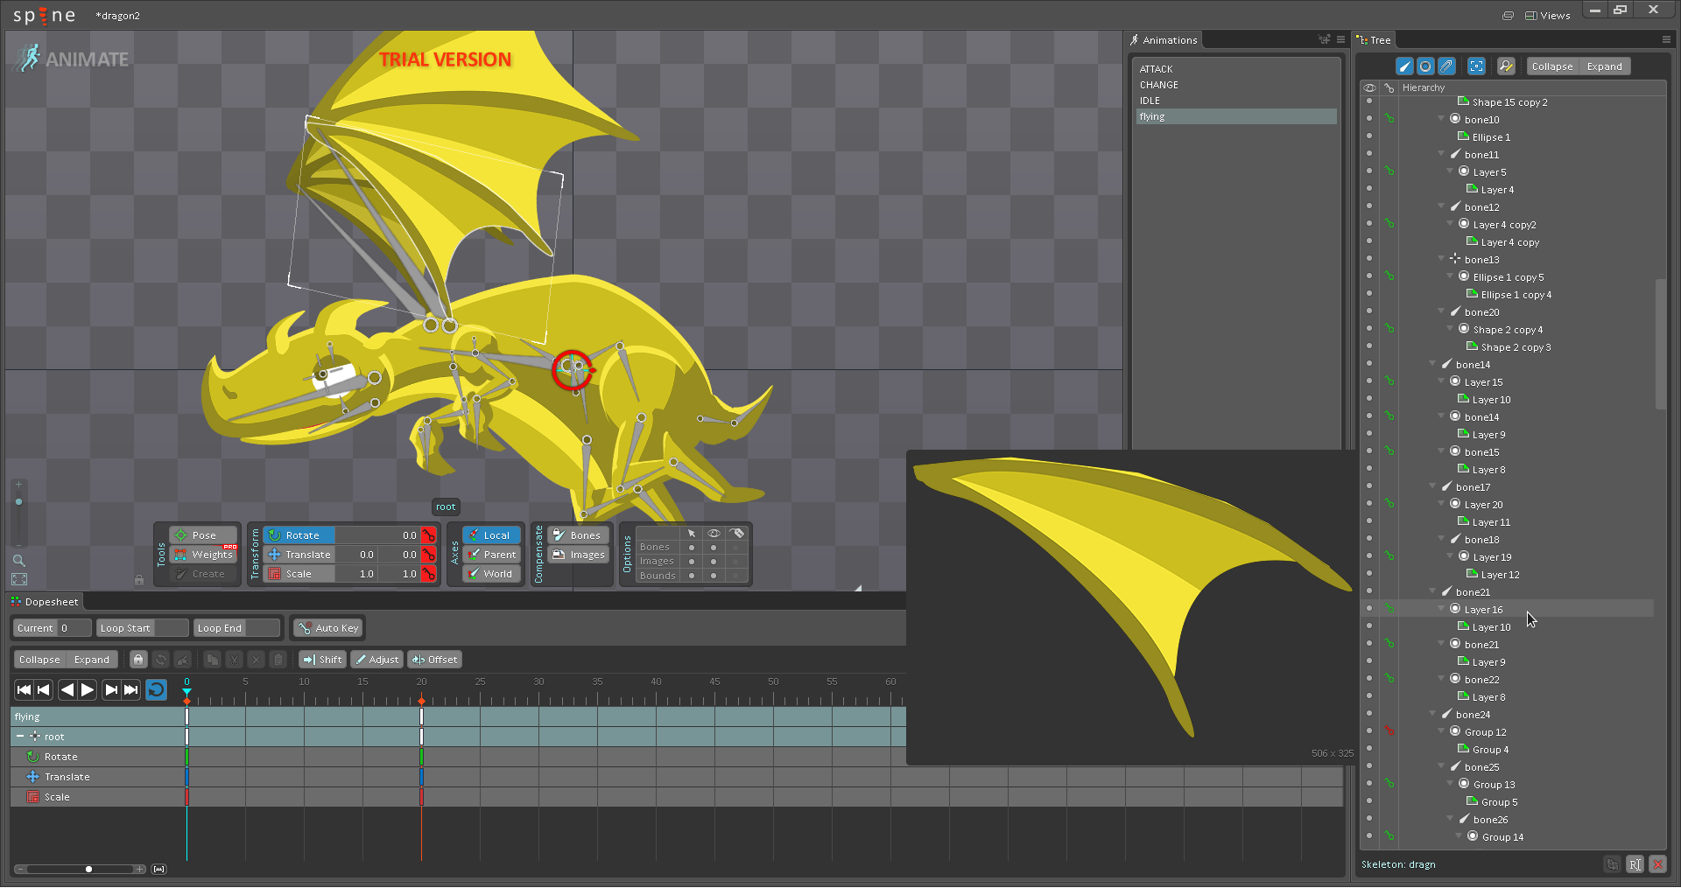Click the Views icon in the title bar
Screen dimensions: 1681x888
tap(1531, 16)
